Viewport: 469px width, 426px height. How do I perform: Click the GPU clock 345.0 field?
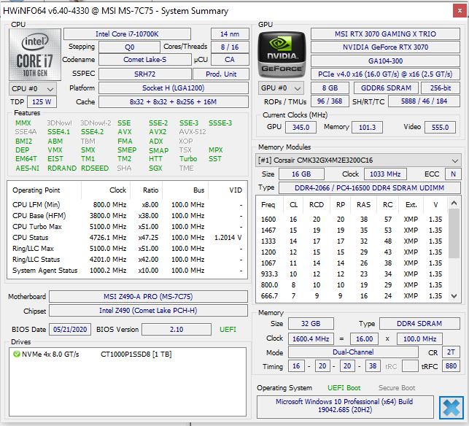point(301,128)
